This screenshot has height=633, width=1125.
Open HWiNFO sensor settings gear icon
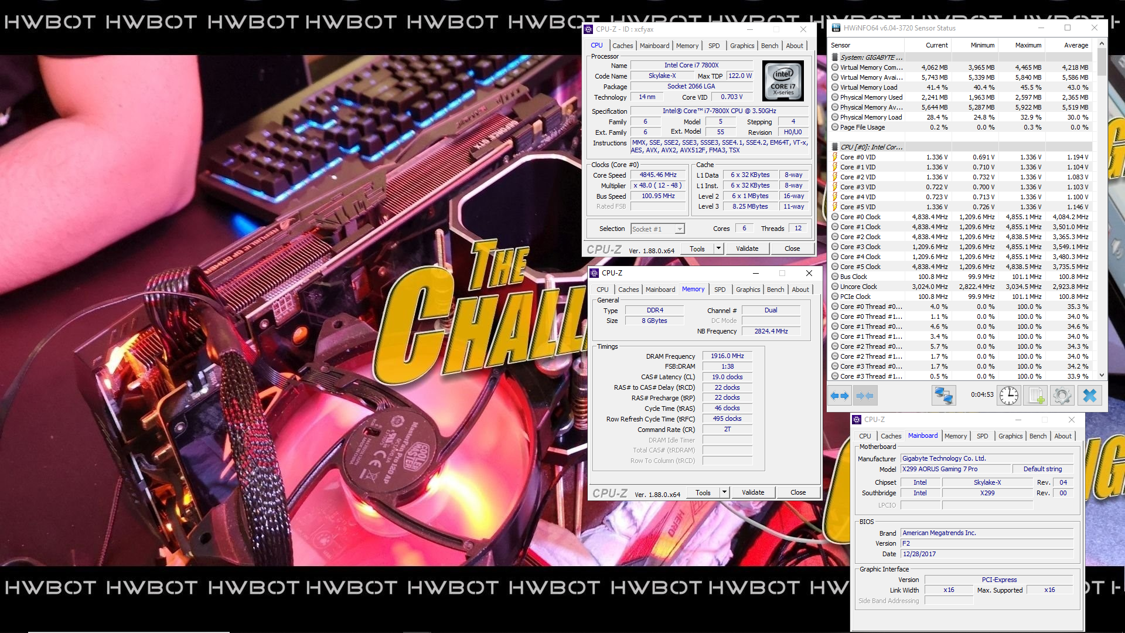[1062, 396]
